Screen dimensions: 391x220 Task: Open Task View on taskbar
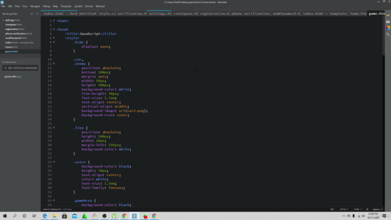click(34, 216)
